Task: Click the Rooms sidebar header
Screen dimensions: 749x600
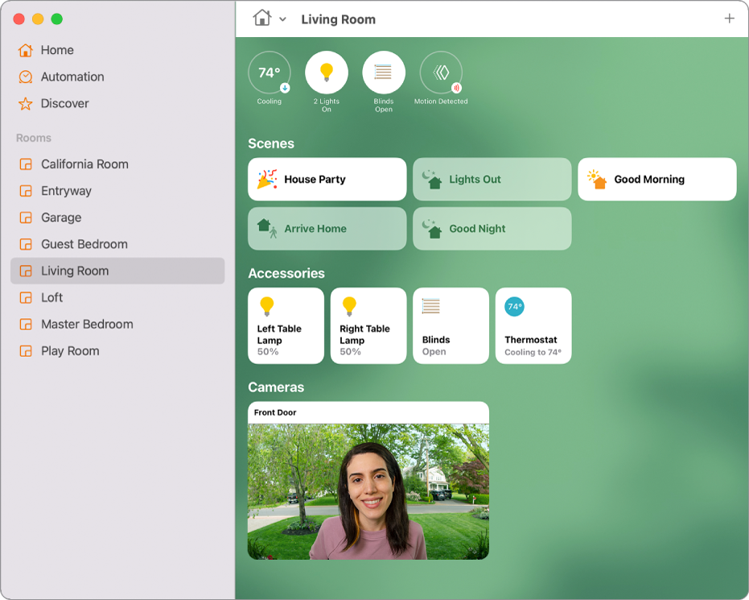Action: [34, 138]
